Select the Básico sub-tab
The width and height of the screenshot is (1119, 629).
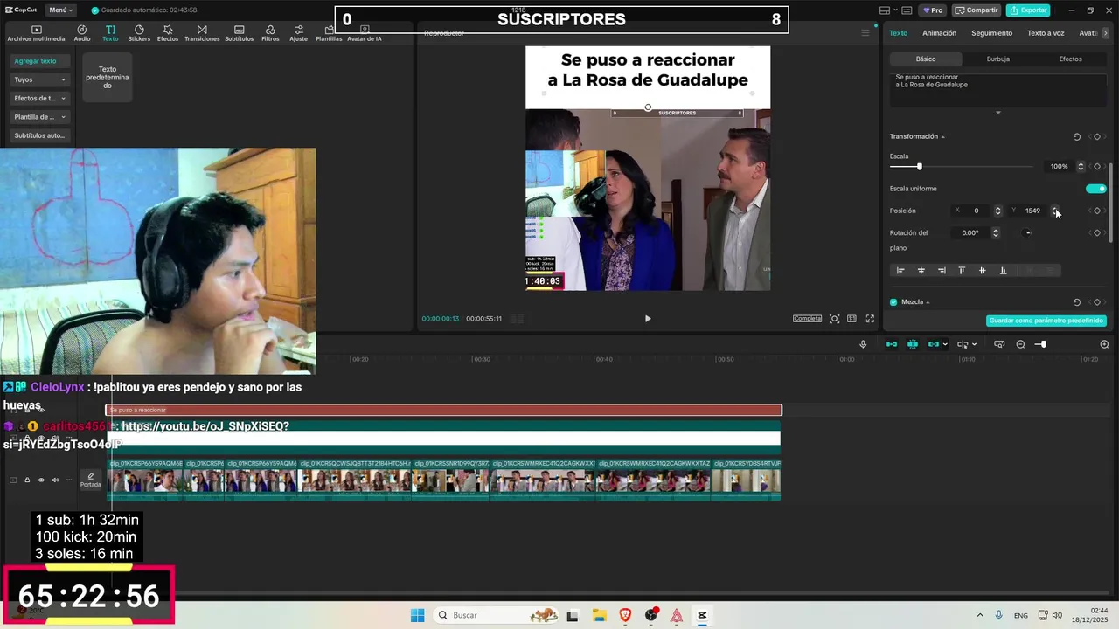coord(926,59)
